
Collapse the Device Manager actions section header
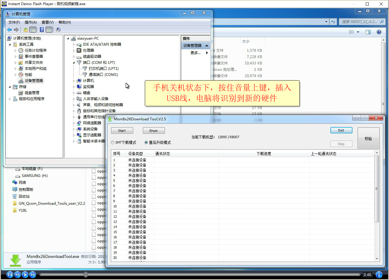tap(196, 45)
